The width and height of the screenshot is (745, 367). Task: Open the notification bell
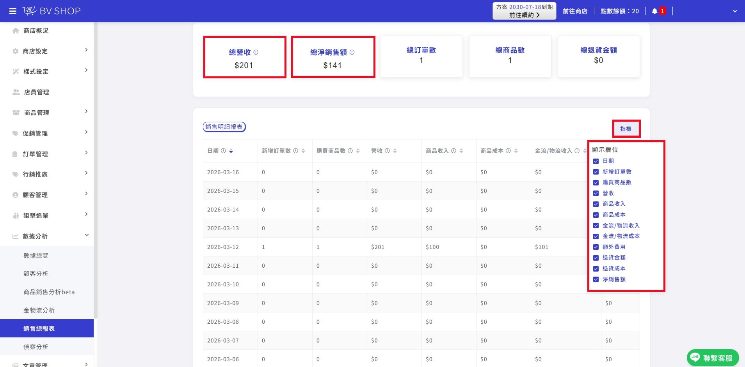click(x=654, y=11)
